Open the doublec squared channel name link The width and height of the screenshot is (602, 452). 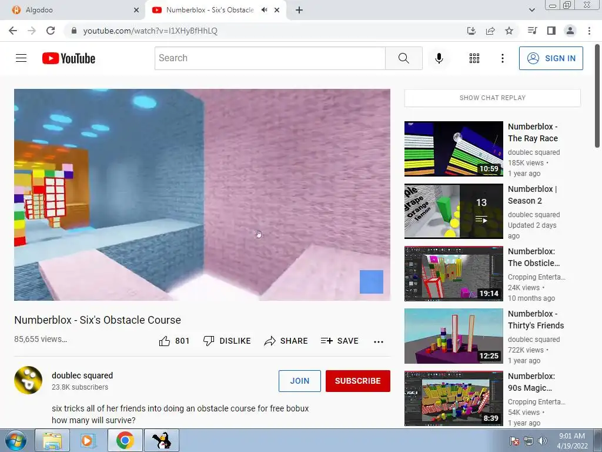[x=82, y=375]
